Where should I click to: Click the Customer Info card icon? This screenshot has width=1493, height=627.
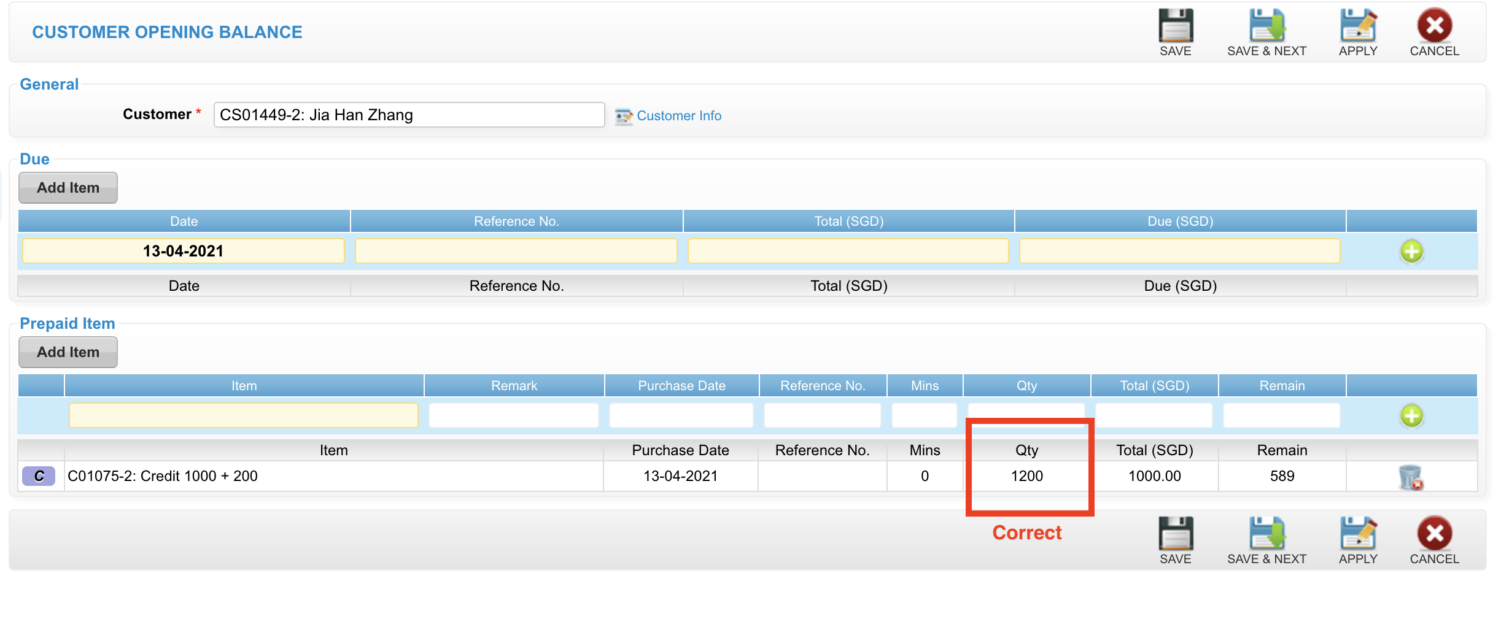tap(624, 116)
